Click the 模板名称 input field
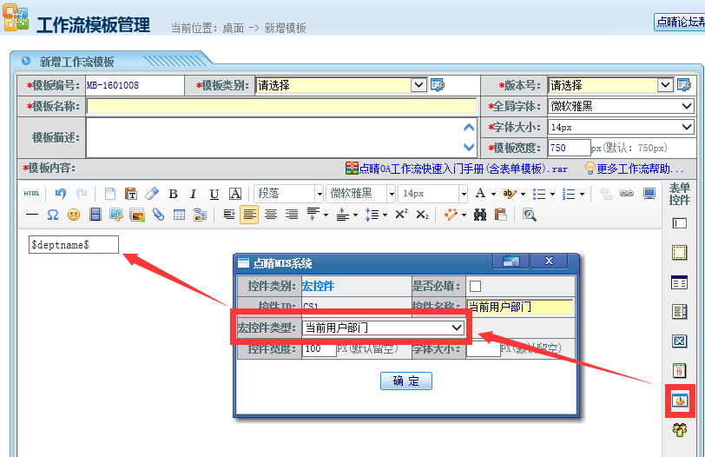705x457 pixels. tap(281, 106)
